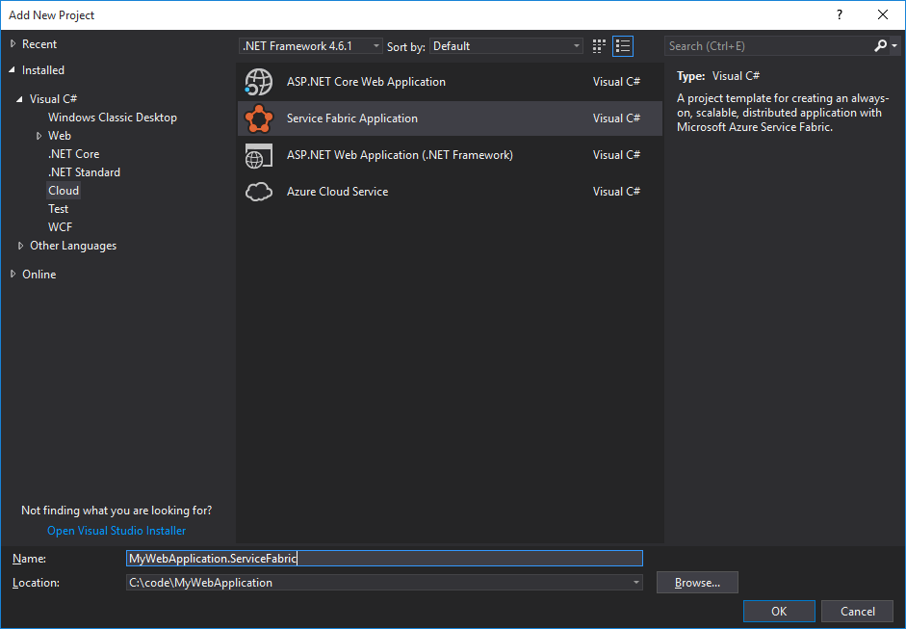Select the Azure Cloud Service template name
This screenshot has height=629, width=906.
click(337, 192)
